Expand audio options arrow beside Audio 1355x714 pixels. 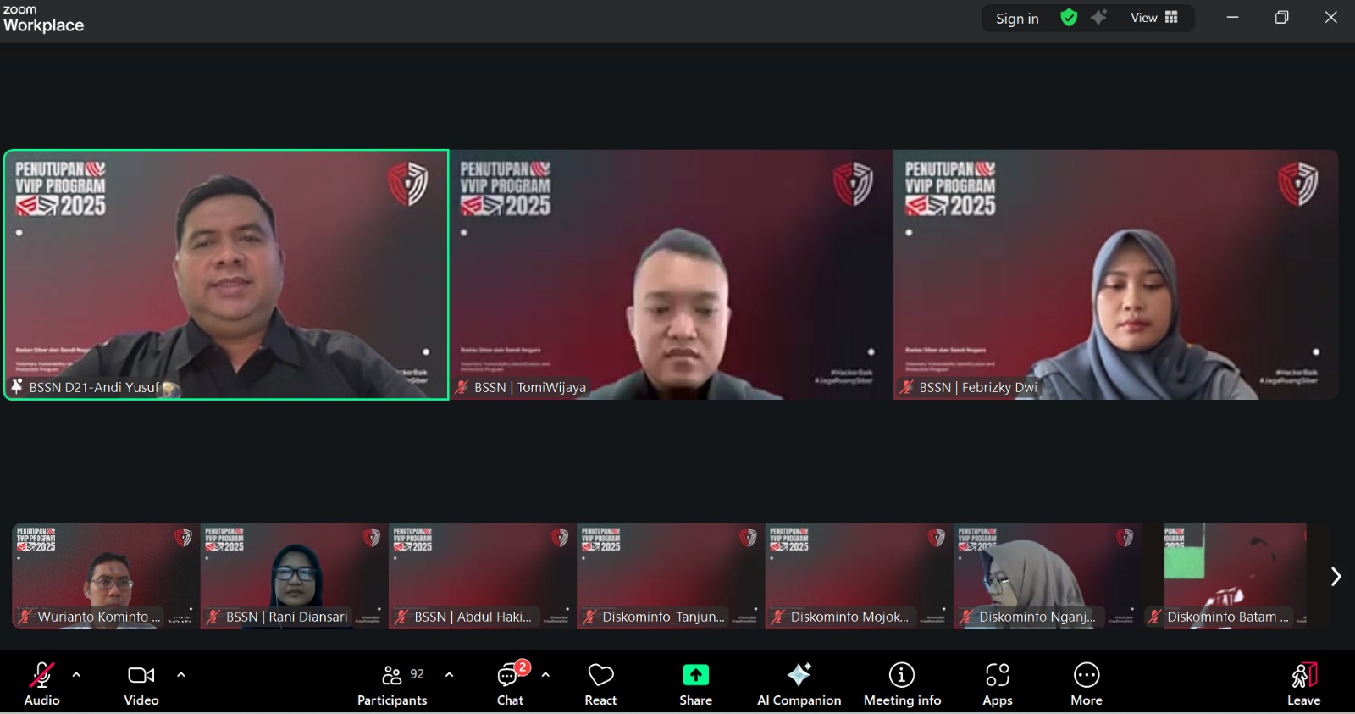pyautogui.click(x=76, y=675)
